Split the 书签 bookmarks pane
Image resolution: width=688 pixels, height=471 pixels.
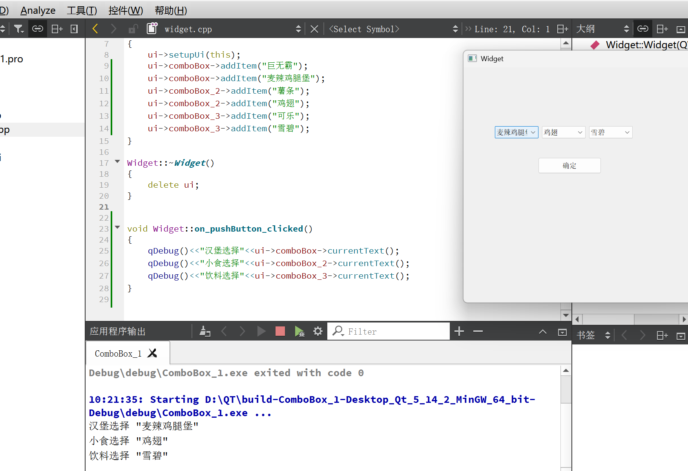(x=662, y=335)
